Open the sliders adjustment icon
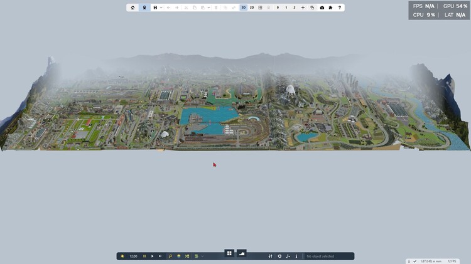Screen dimensions: 471x264 pyautogui.click(x=270, y=256)
